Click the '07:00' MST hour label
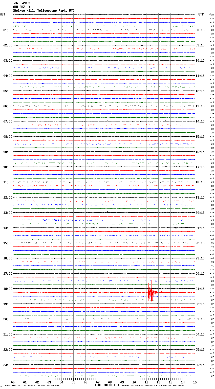The image size is (215, 389). [x=8, y=121]
